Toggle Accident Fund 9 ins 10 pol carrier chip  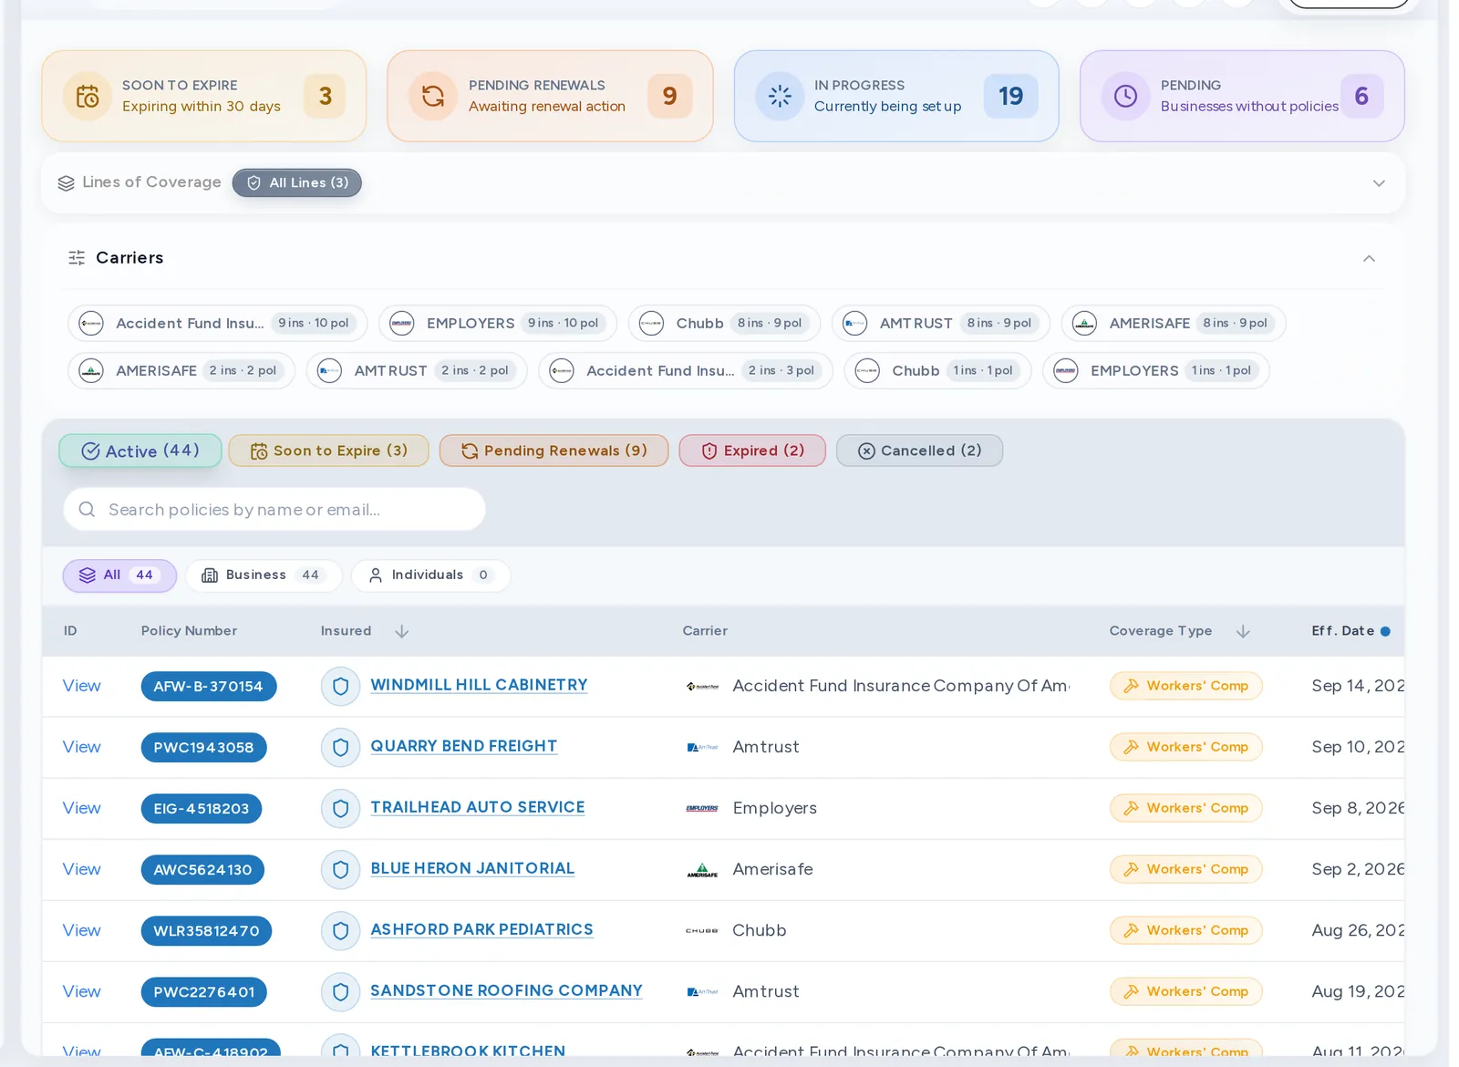(217, 323)
